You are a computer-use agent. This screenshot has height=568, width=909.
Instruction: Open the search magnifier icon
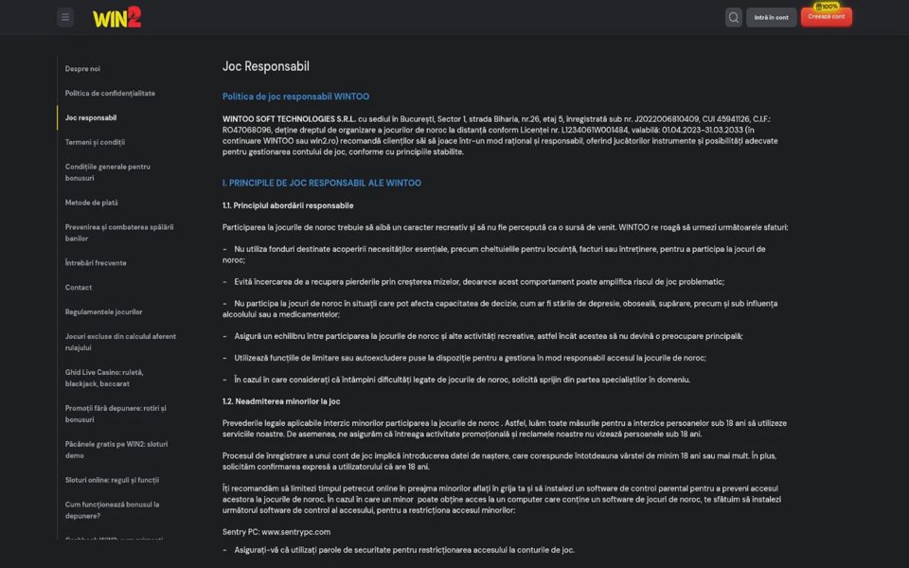[733, 17]
